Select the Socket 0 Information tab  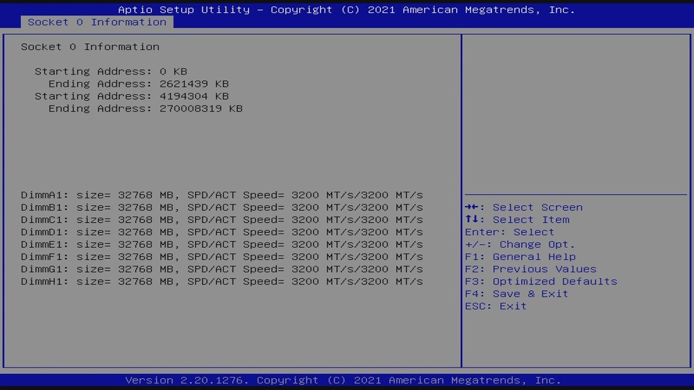97,22
